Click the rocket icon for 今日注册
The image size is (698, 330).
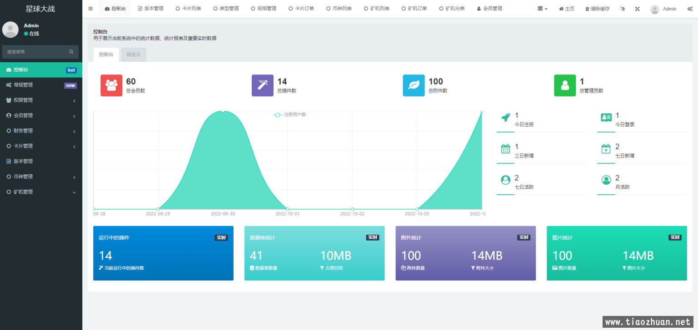[x=505, y=118]
